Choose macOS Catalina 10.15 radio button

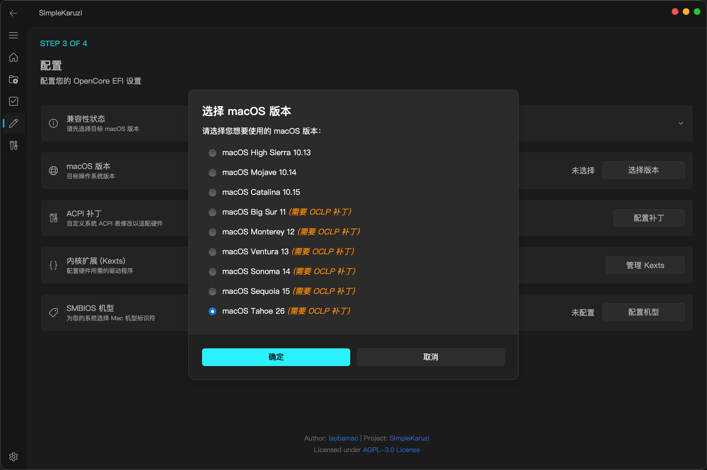click(212, 192)
